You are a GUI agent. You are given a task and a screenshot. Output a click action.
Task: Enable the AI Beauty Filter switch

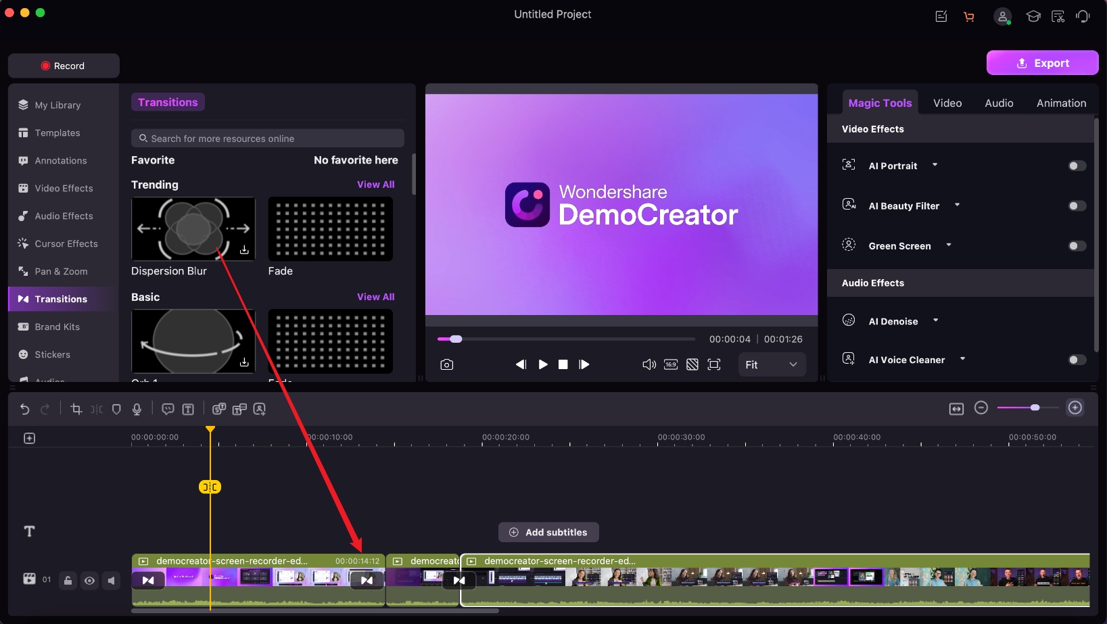click(x=1077, y=206)
